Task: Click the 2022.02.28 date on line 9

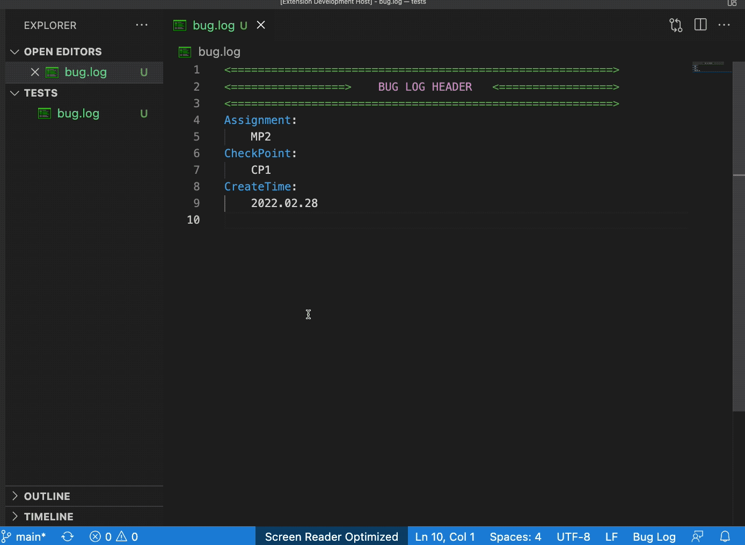Action: [x=284, y=203]
